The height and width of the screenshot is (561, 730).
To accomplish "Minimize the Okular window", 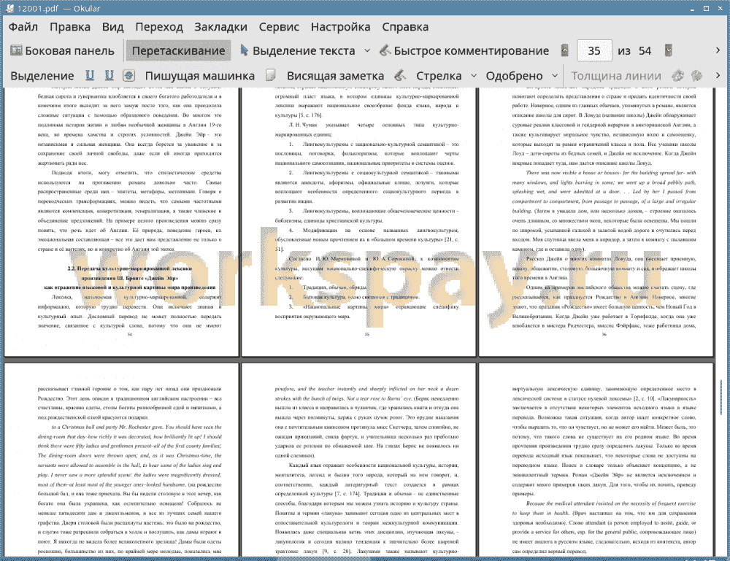I will [x=693, y=8].
